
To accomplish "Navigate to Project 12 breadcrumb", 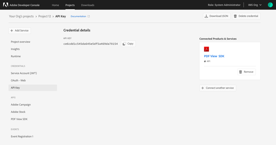I will click(45, 16).
